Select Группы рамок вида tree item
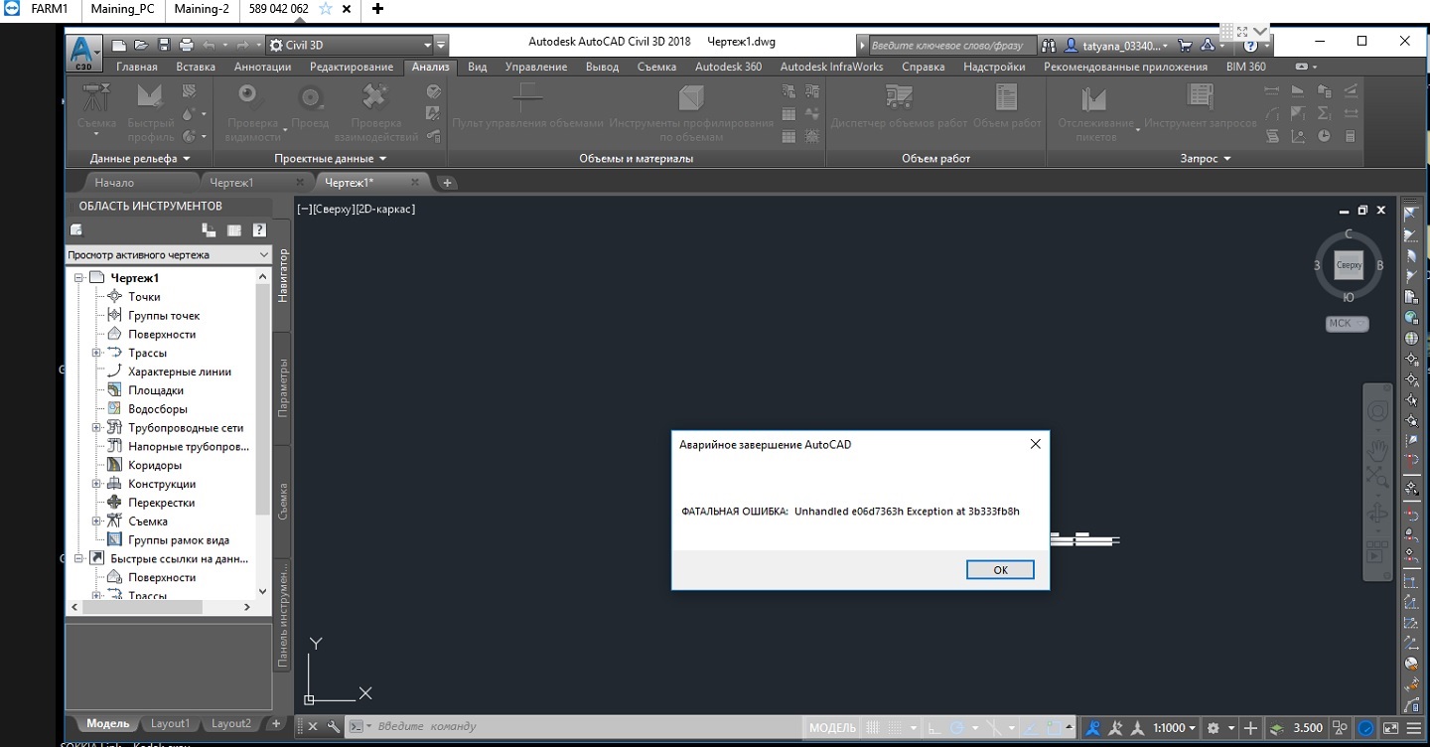1430x747 pixels. 179,540
